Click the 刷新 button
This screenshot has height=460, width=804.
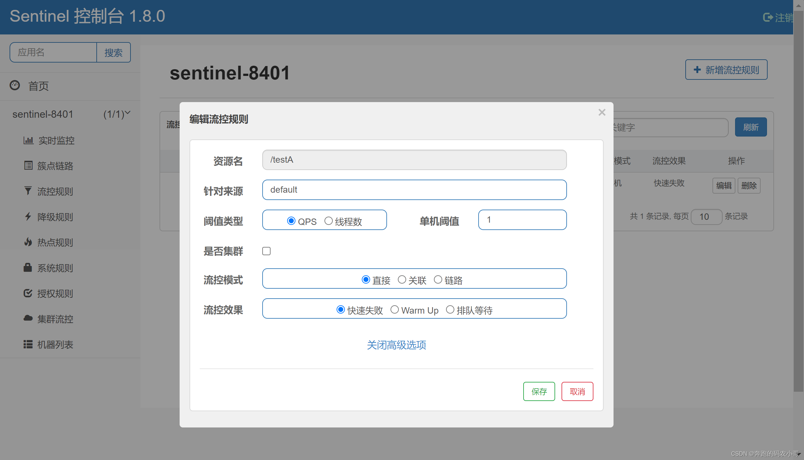pos(751,127)
